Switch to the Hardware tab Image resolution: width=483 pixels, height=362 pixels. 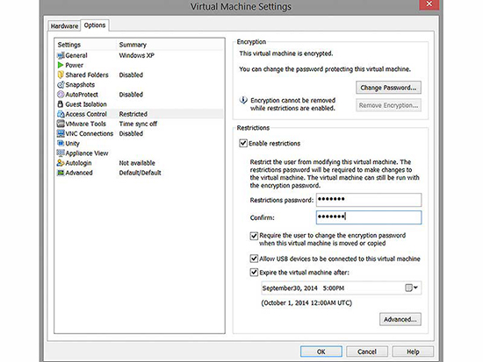64,26
